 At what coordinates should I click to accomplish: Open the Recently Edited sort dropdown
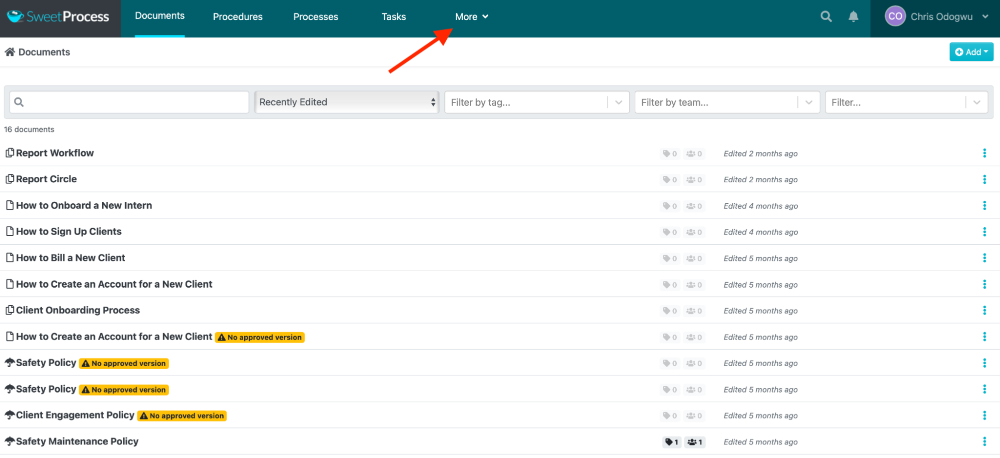point(347,102)
